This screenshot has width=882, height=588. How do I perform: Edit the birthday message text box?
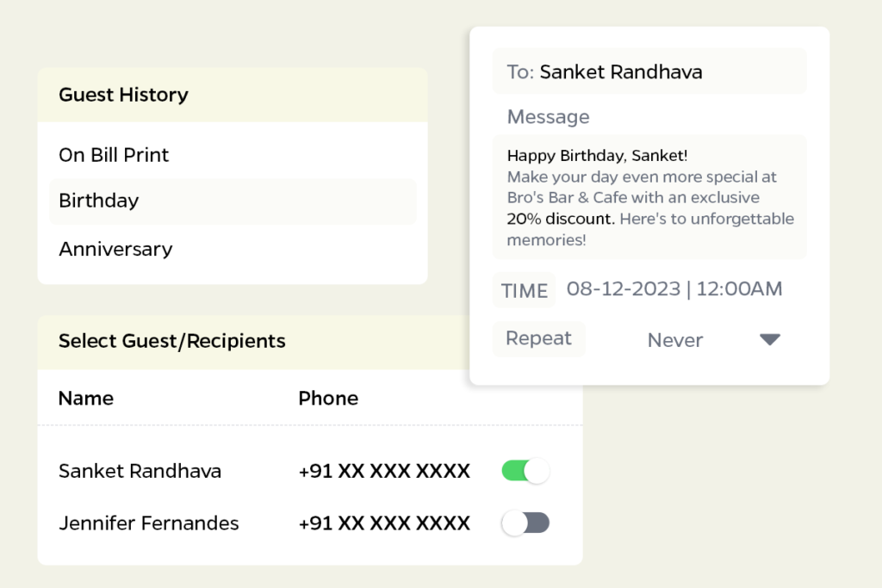click(x=649, y=197)
